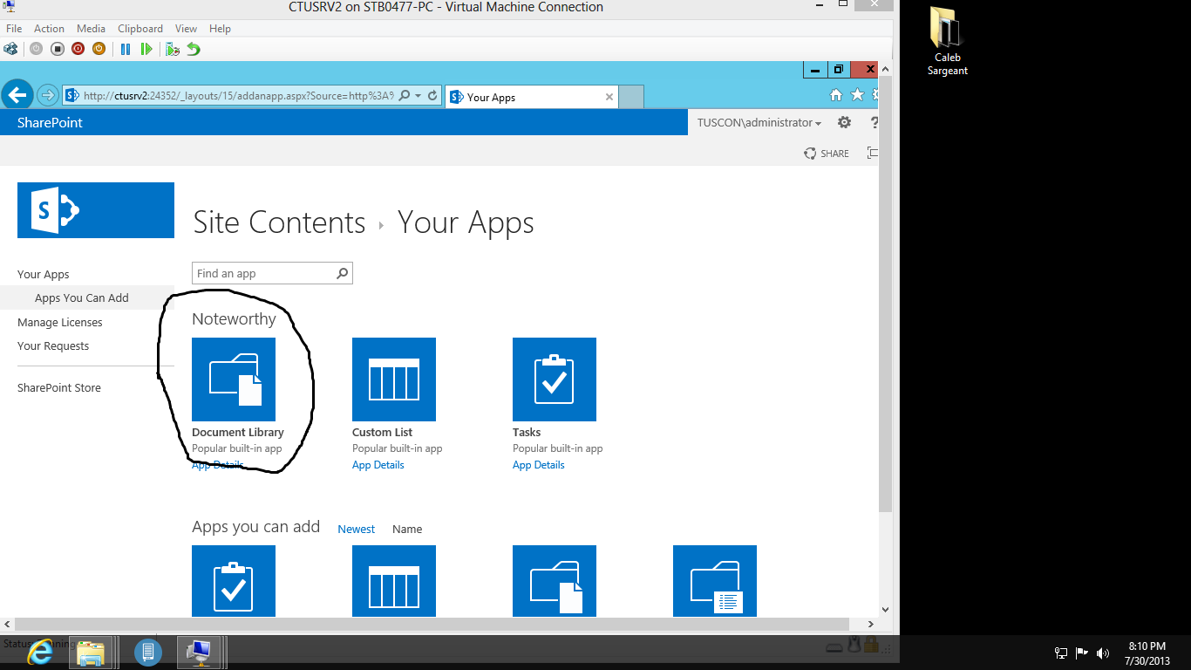Open the browser Home page icon
The image size is (1191, 670).
point(835,95)
